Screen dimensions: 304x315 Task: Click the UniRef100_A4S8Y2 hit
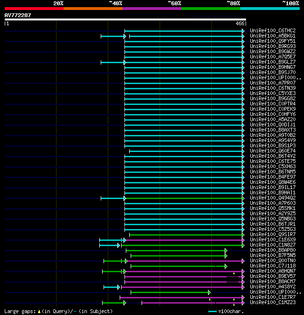pyautogui.click(x=273, y=286)
